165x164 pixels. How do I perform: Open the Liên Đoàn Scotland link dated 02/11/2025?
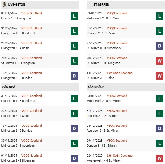pos(119,155)
